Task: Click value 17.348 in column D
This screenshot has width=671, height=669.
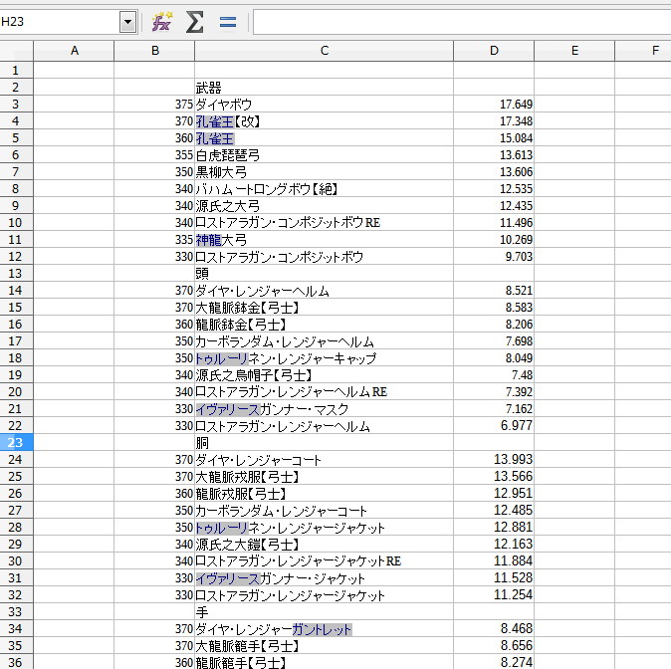Action: pos(516,121)
